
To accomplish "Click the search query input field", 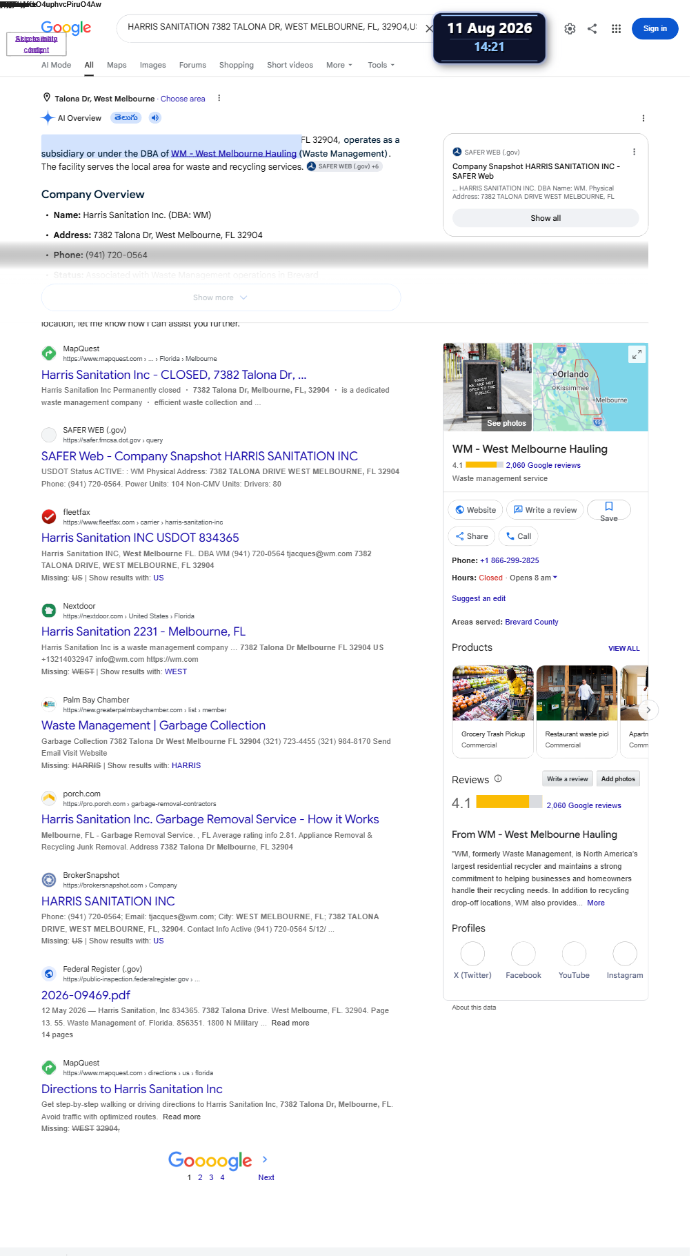I will click(x=272, y=27).
